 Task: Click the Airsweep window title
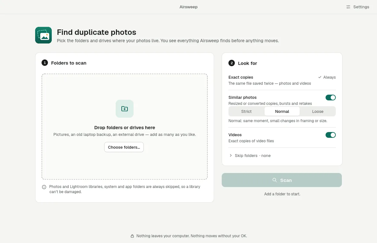[x=188, y=7]
